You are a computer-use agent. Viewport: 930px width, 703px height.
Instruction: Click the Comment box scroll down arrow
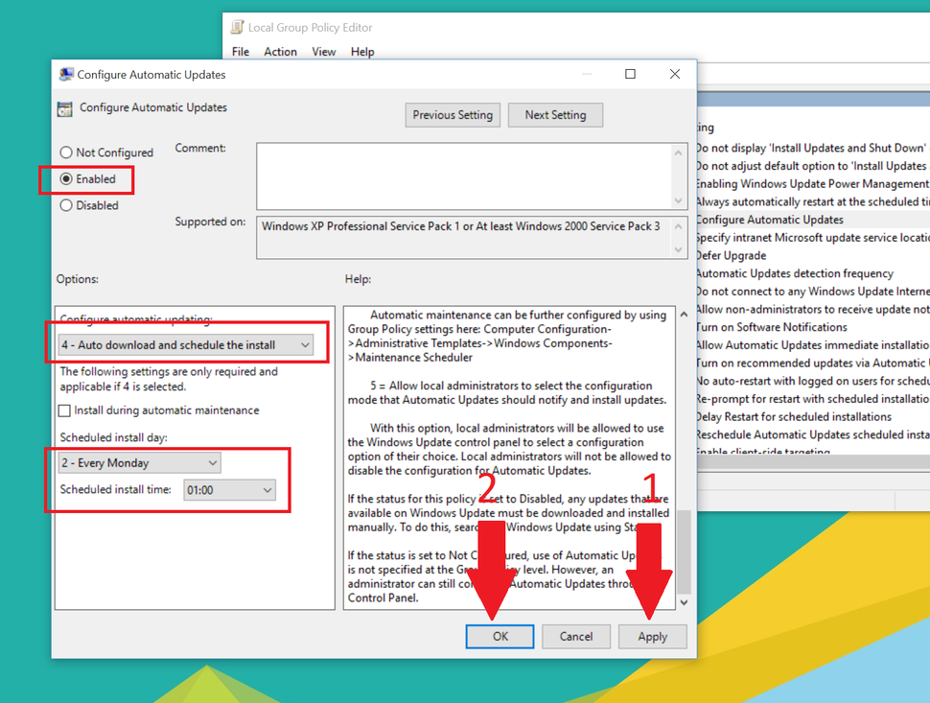679,201
